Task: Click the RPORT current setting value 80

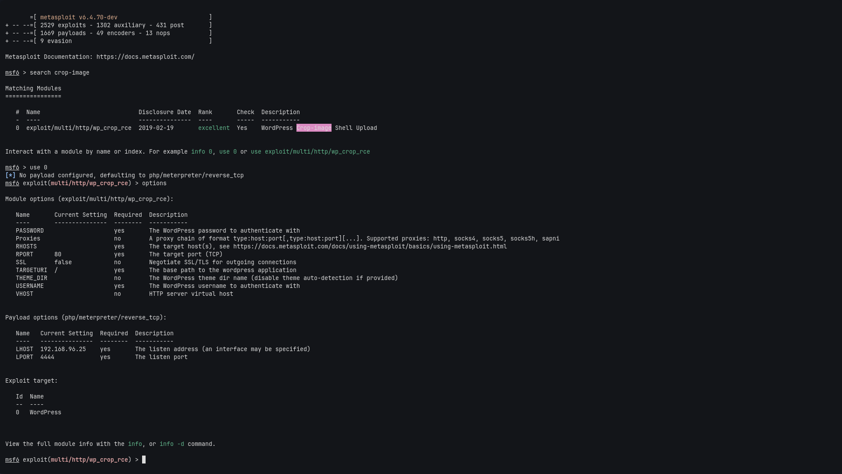Action: coord(57,255)
